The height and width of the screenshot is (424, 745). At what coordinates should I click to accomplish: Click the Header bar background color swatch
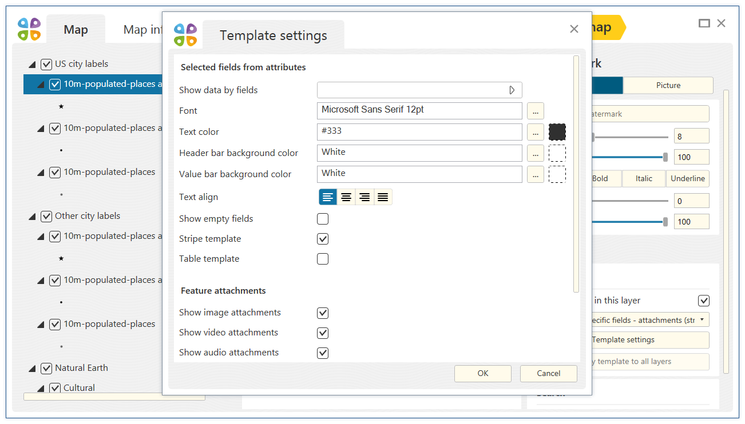point(557,153)
